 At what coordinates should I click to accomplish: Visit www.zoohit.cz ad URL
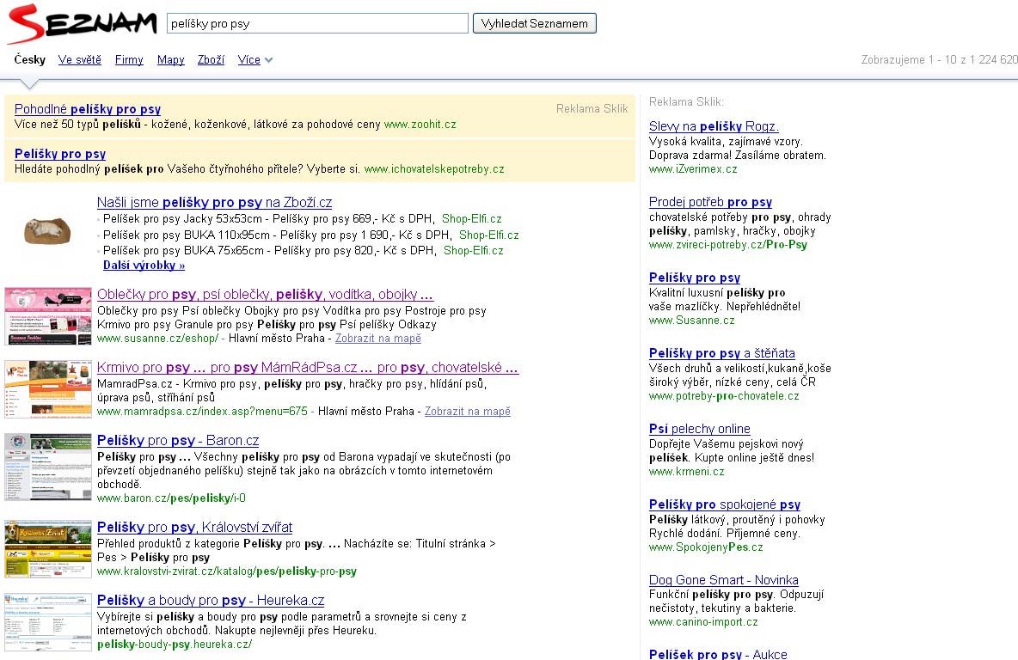(420, 124)
